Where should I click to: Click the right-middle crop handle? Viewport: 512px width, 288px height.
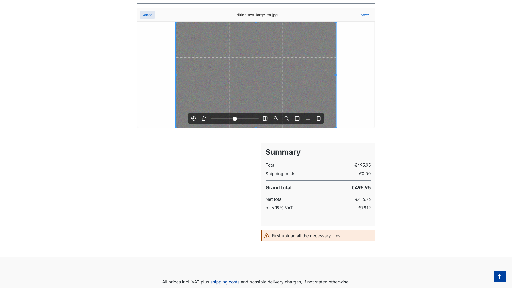pos(336,75)
